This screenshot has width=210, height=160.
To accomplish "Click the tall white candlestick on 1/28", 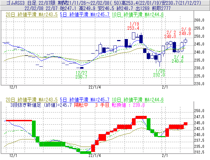I will coord(160,58).
